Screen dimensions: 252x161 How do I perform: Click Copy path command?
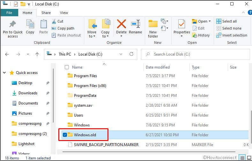[x=63, y=28]
